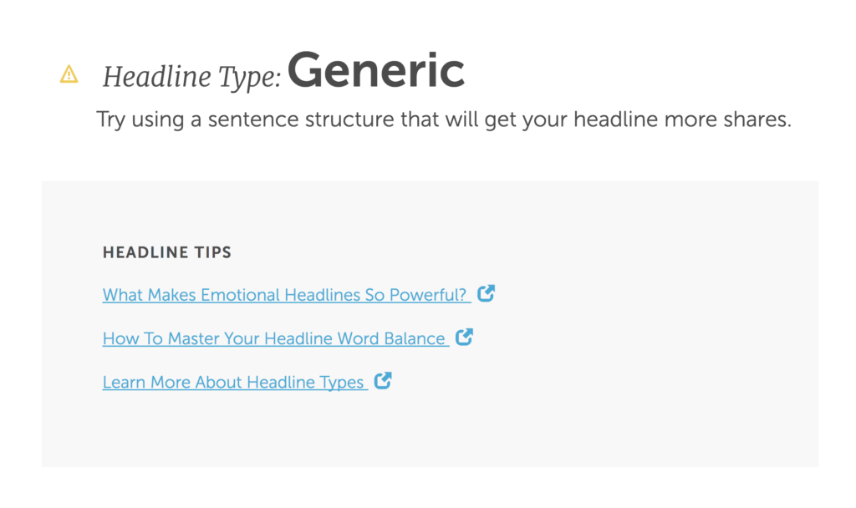The height and width of the screenshot is (508, 856).
Task: Follow the "Learn More About Headline Types" link
Action: pyautogui.click(x=233, y=383)
